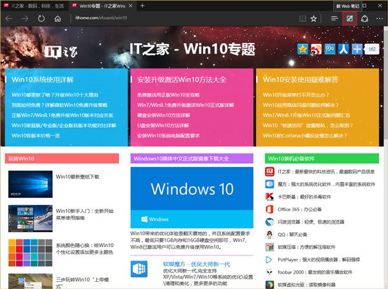The height and width of the screenshot is (289, 388).
Task: Open Win10开始菜单打不开怎么办 link
Action: point(296,95)
